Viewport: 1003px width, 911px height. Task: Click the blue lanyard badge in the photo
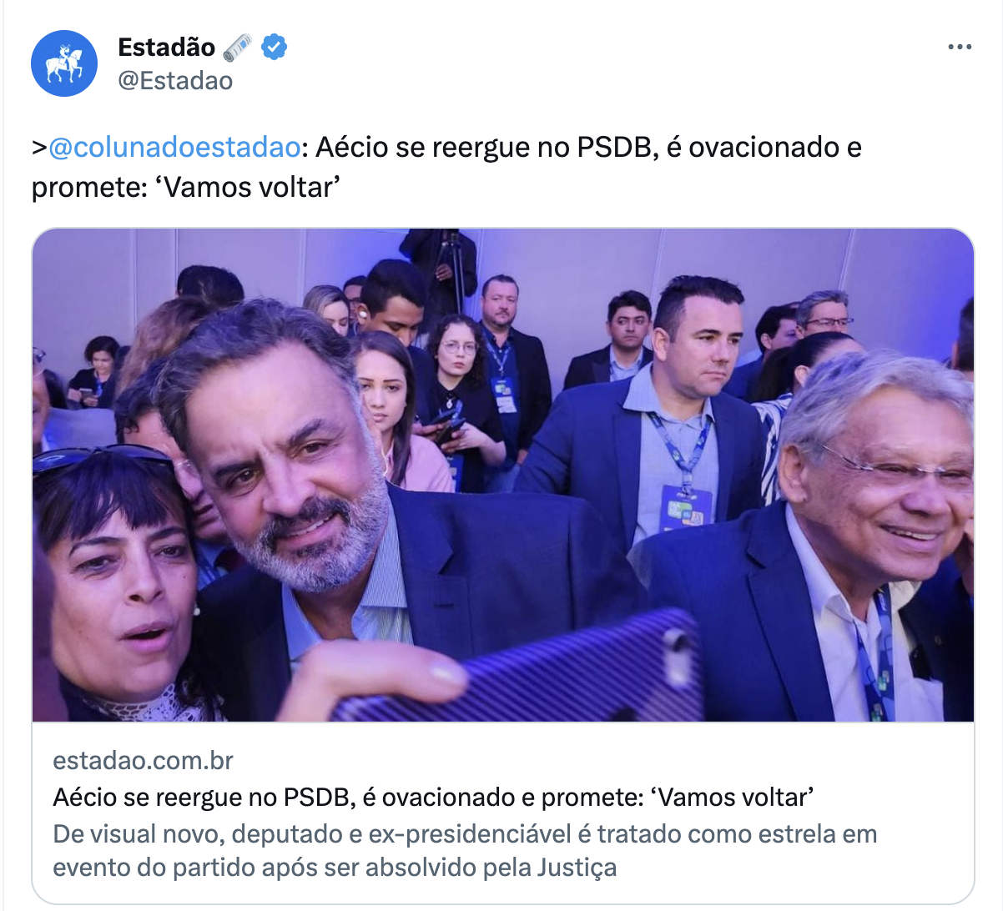[686, 506]
